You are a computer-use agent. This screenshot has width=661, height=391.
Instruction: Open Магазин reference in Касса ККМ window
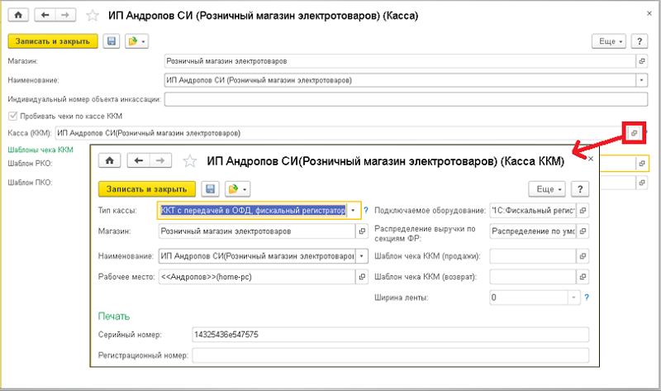(362, 231)
